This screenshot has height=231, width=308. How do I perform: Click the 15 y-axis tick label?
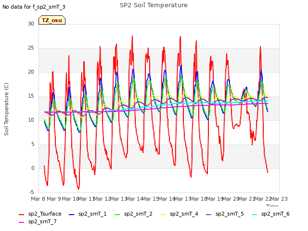coord(31,96)
